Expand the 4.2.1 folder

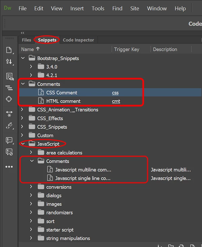[x=31, y=75]
